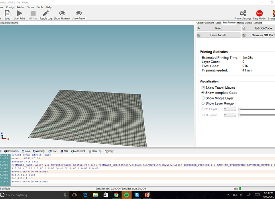The width and height of the screenshot is (275, 199).
Task: Toggle Show Filament eye icon
Action: click(62, 13)
